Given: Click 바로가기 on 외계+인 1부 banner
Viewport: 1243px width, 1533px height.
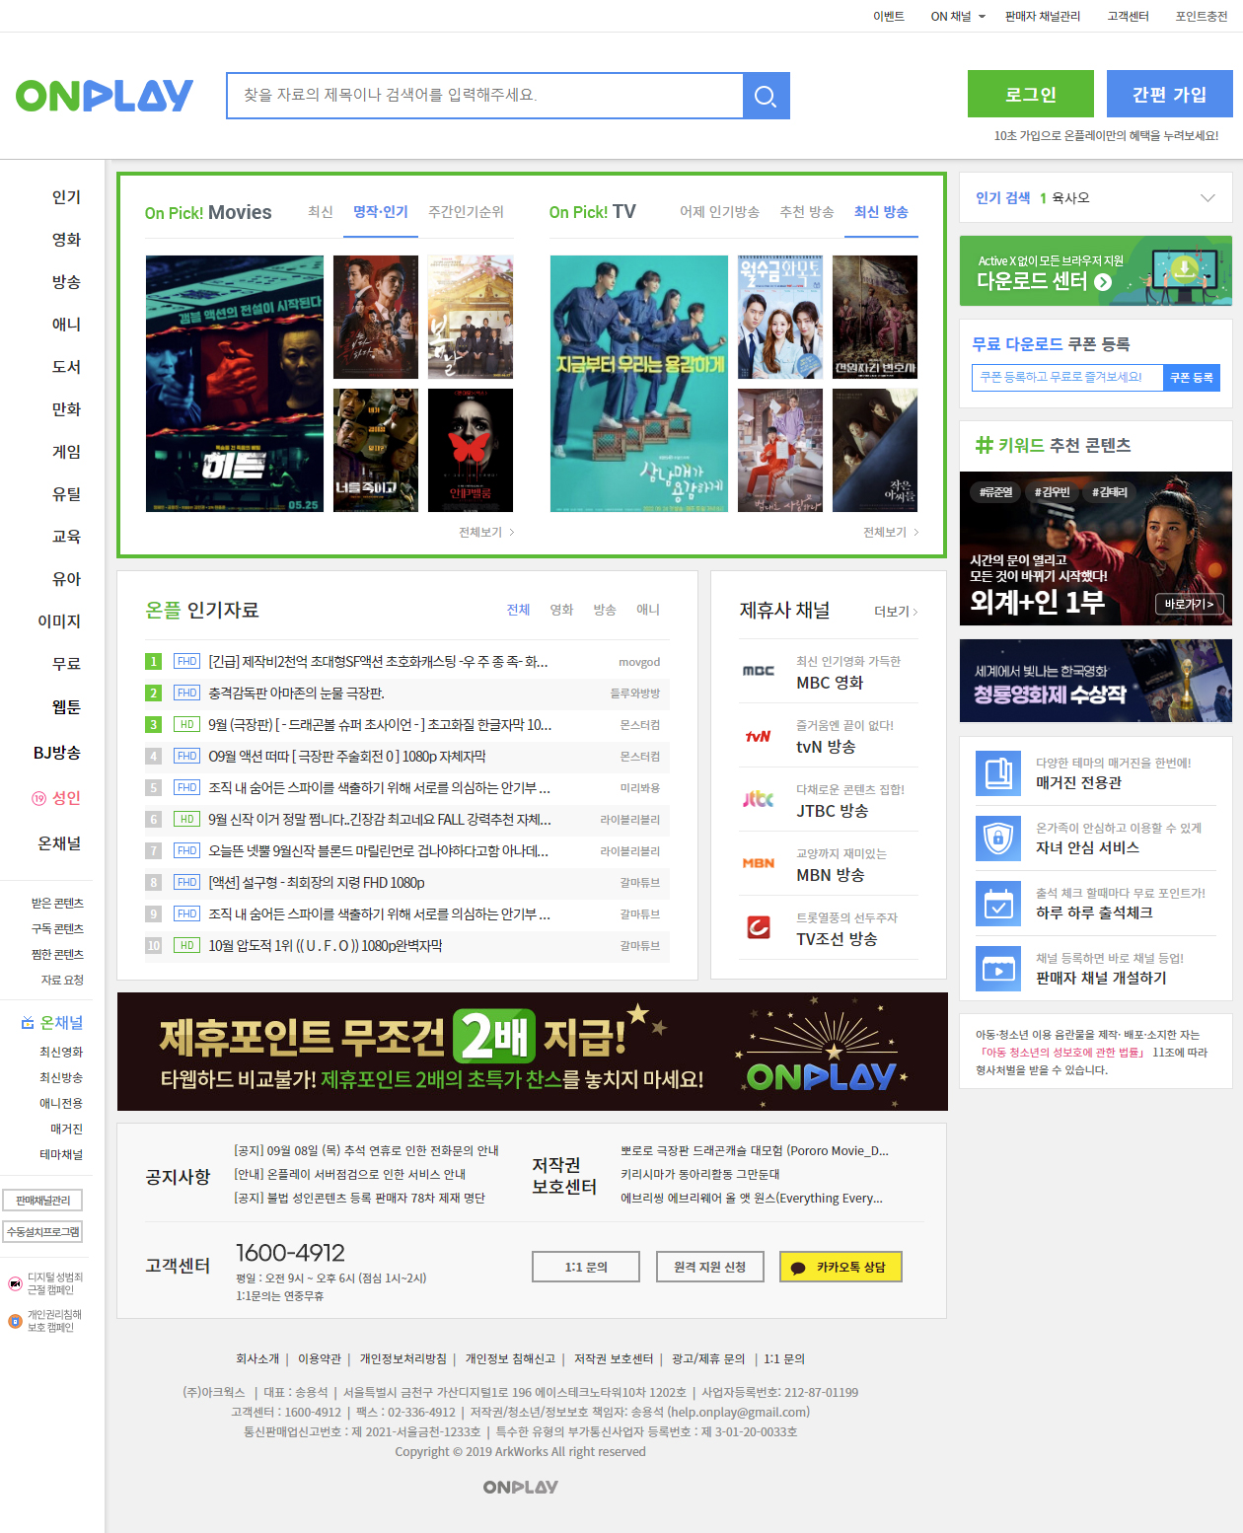Looking at the screenshot, I should tap(1188, 604).
